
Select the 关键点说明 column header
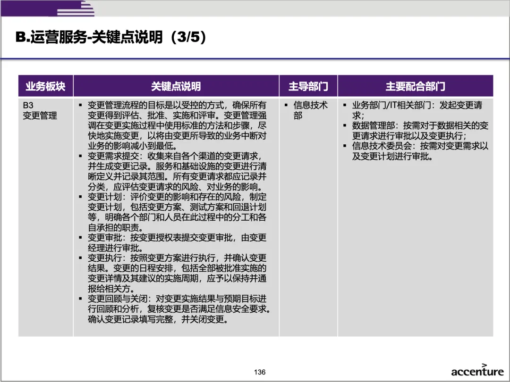point(176,86)
